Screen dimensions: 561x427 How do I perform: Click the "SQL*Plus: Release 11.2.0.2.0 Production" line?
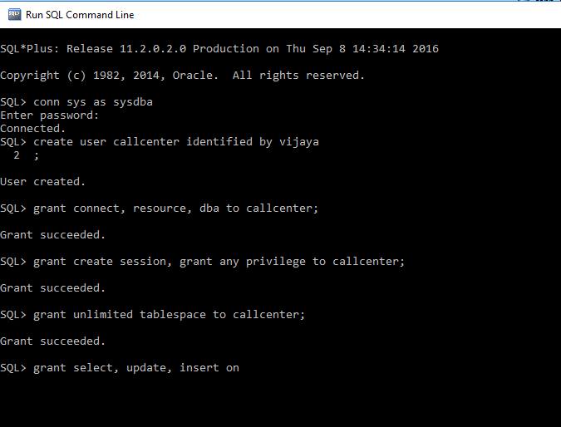coord(219,49)
